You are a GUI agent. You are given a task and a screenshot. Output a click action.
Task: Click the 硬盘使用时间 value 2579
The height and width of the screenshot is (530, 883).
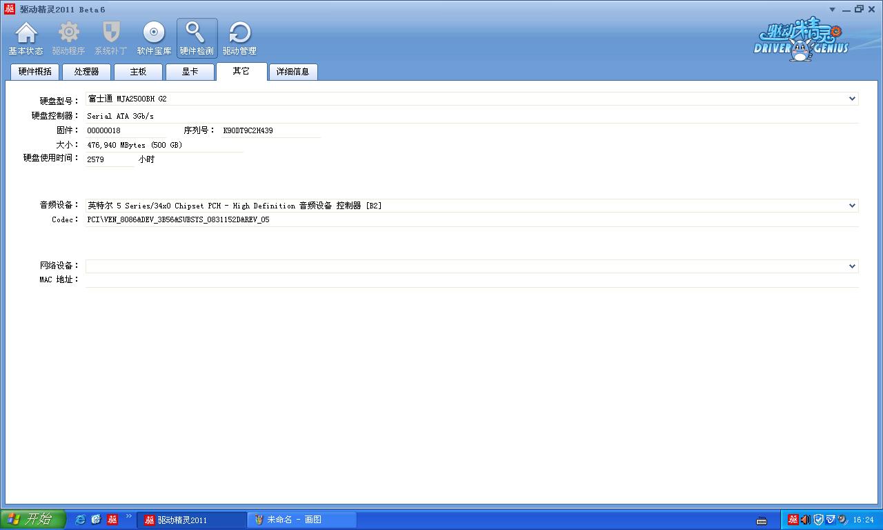coord(96,159)
